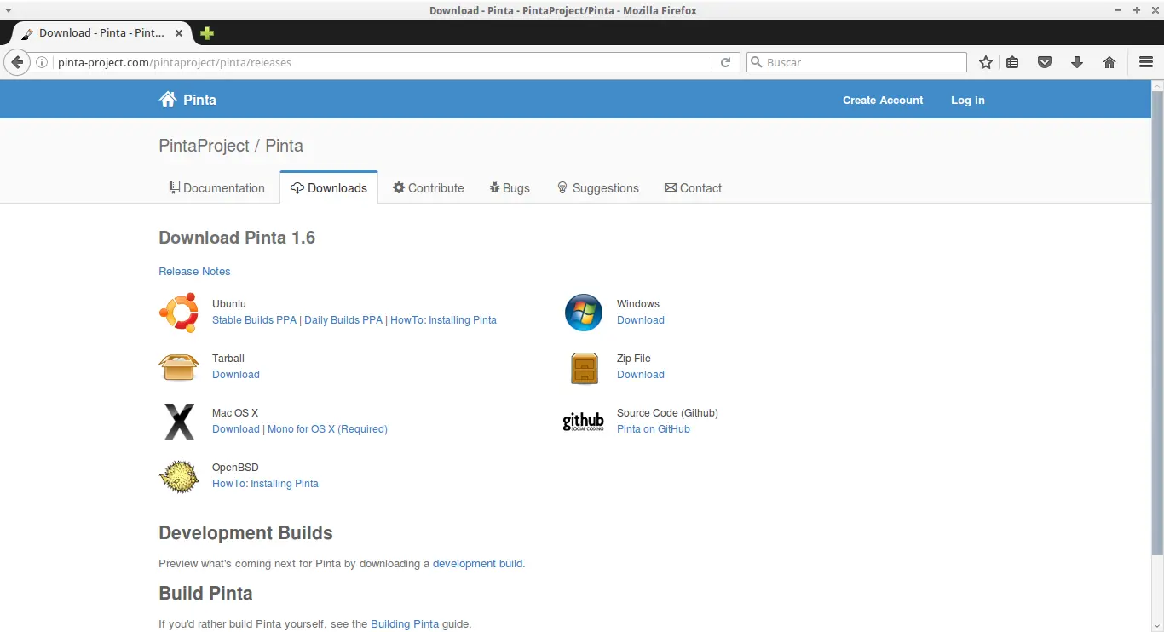
Task: Download the Tarball package
Action: tap(236, 375)
